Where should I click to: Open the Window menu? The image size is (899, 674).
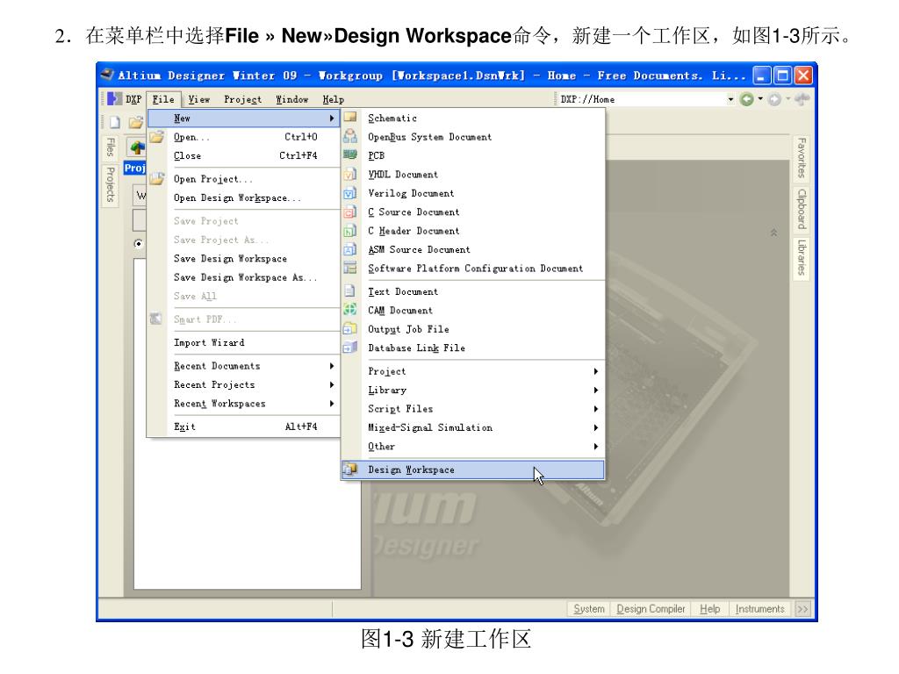(291, 99)
